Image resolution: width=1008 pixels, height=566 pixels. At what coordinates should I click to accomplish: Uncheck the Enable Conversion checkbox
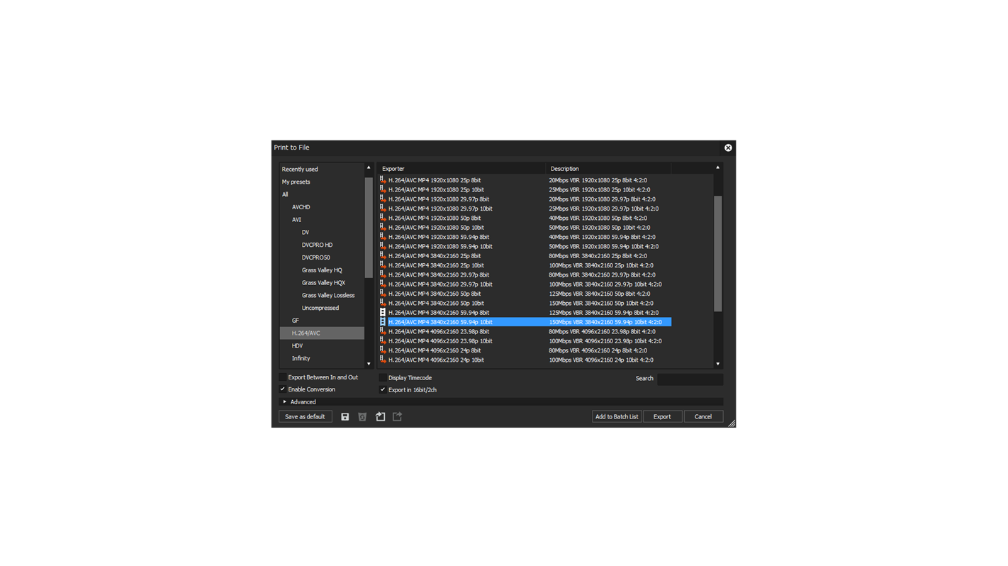(x=282, y=389)
